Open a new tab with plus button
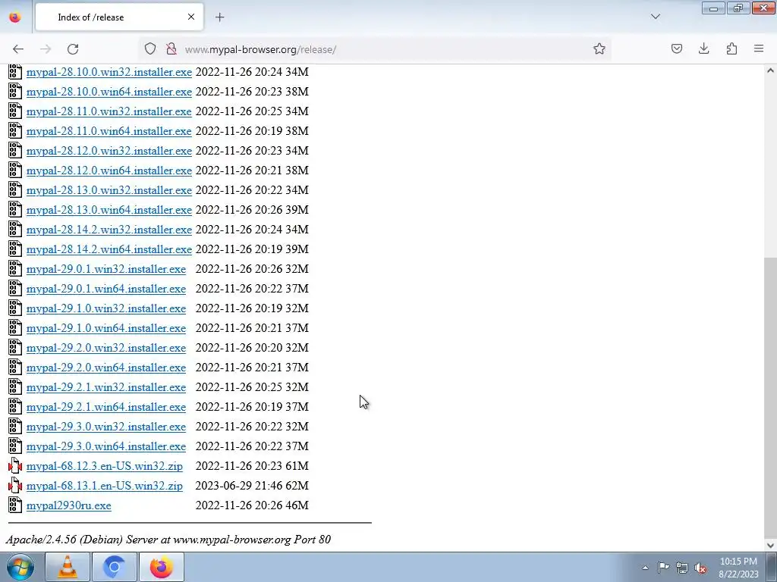777x582 pixels. [219, 17]
